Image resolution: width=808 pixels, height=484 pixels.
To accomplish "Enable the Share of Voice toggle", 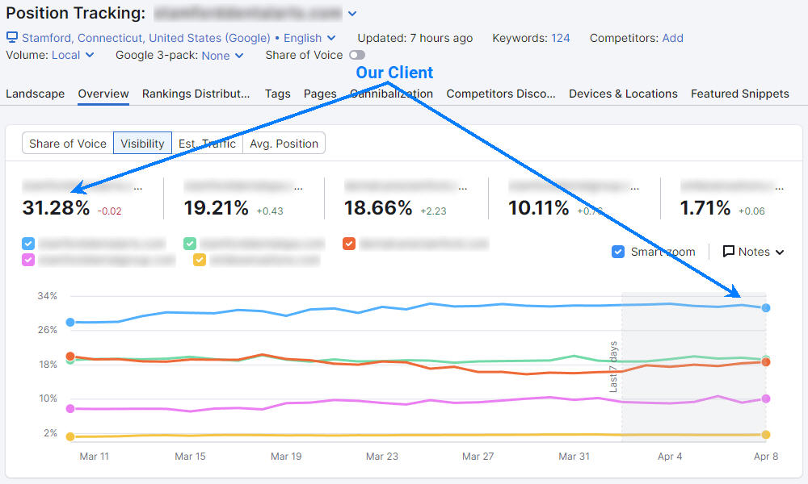I will 356,55.
